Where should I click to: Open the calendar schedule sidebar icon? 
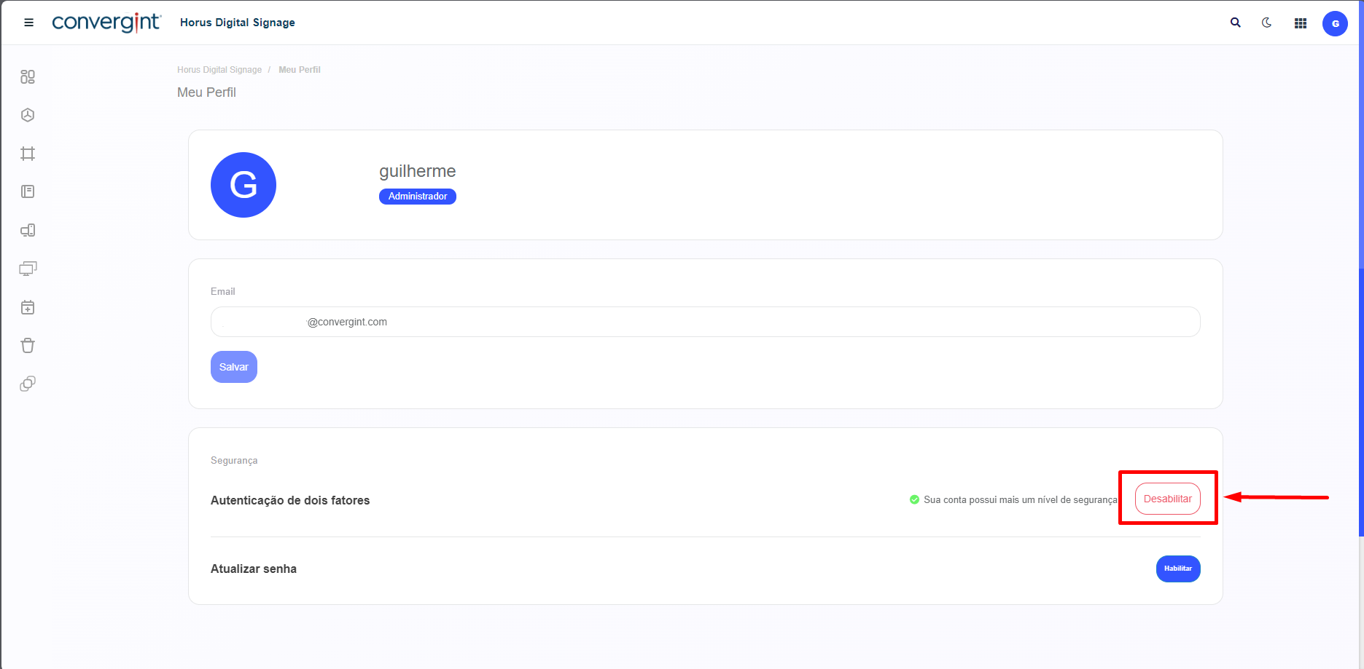[28, 307]
